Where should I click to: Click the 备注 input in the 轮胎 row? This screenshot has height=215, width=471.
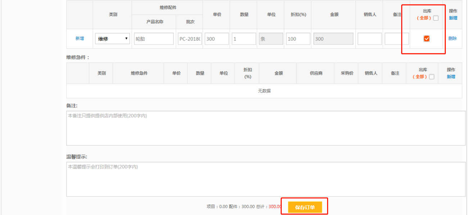397,39
